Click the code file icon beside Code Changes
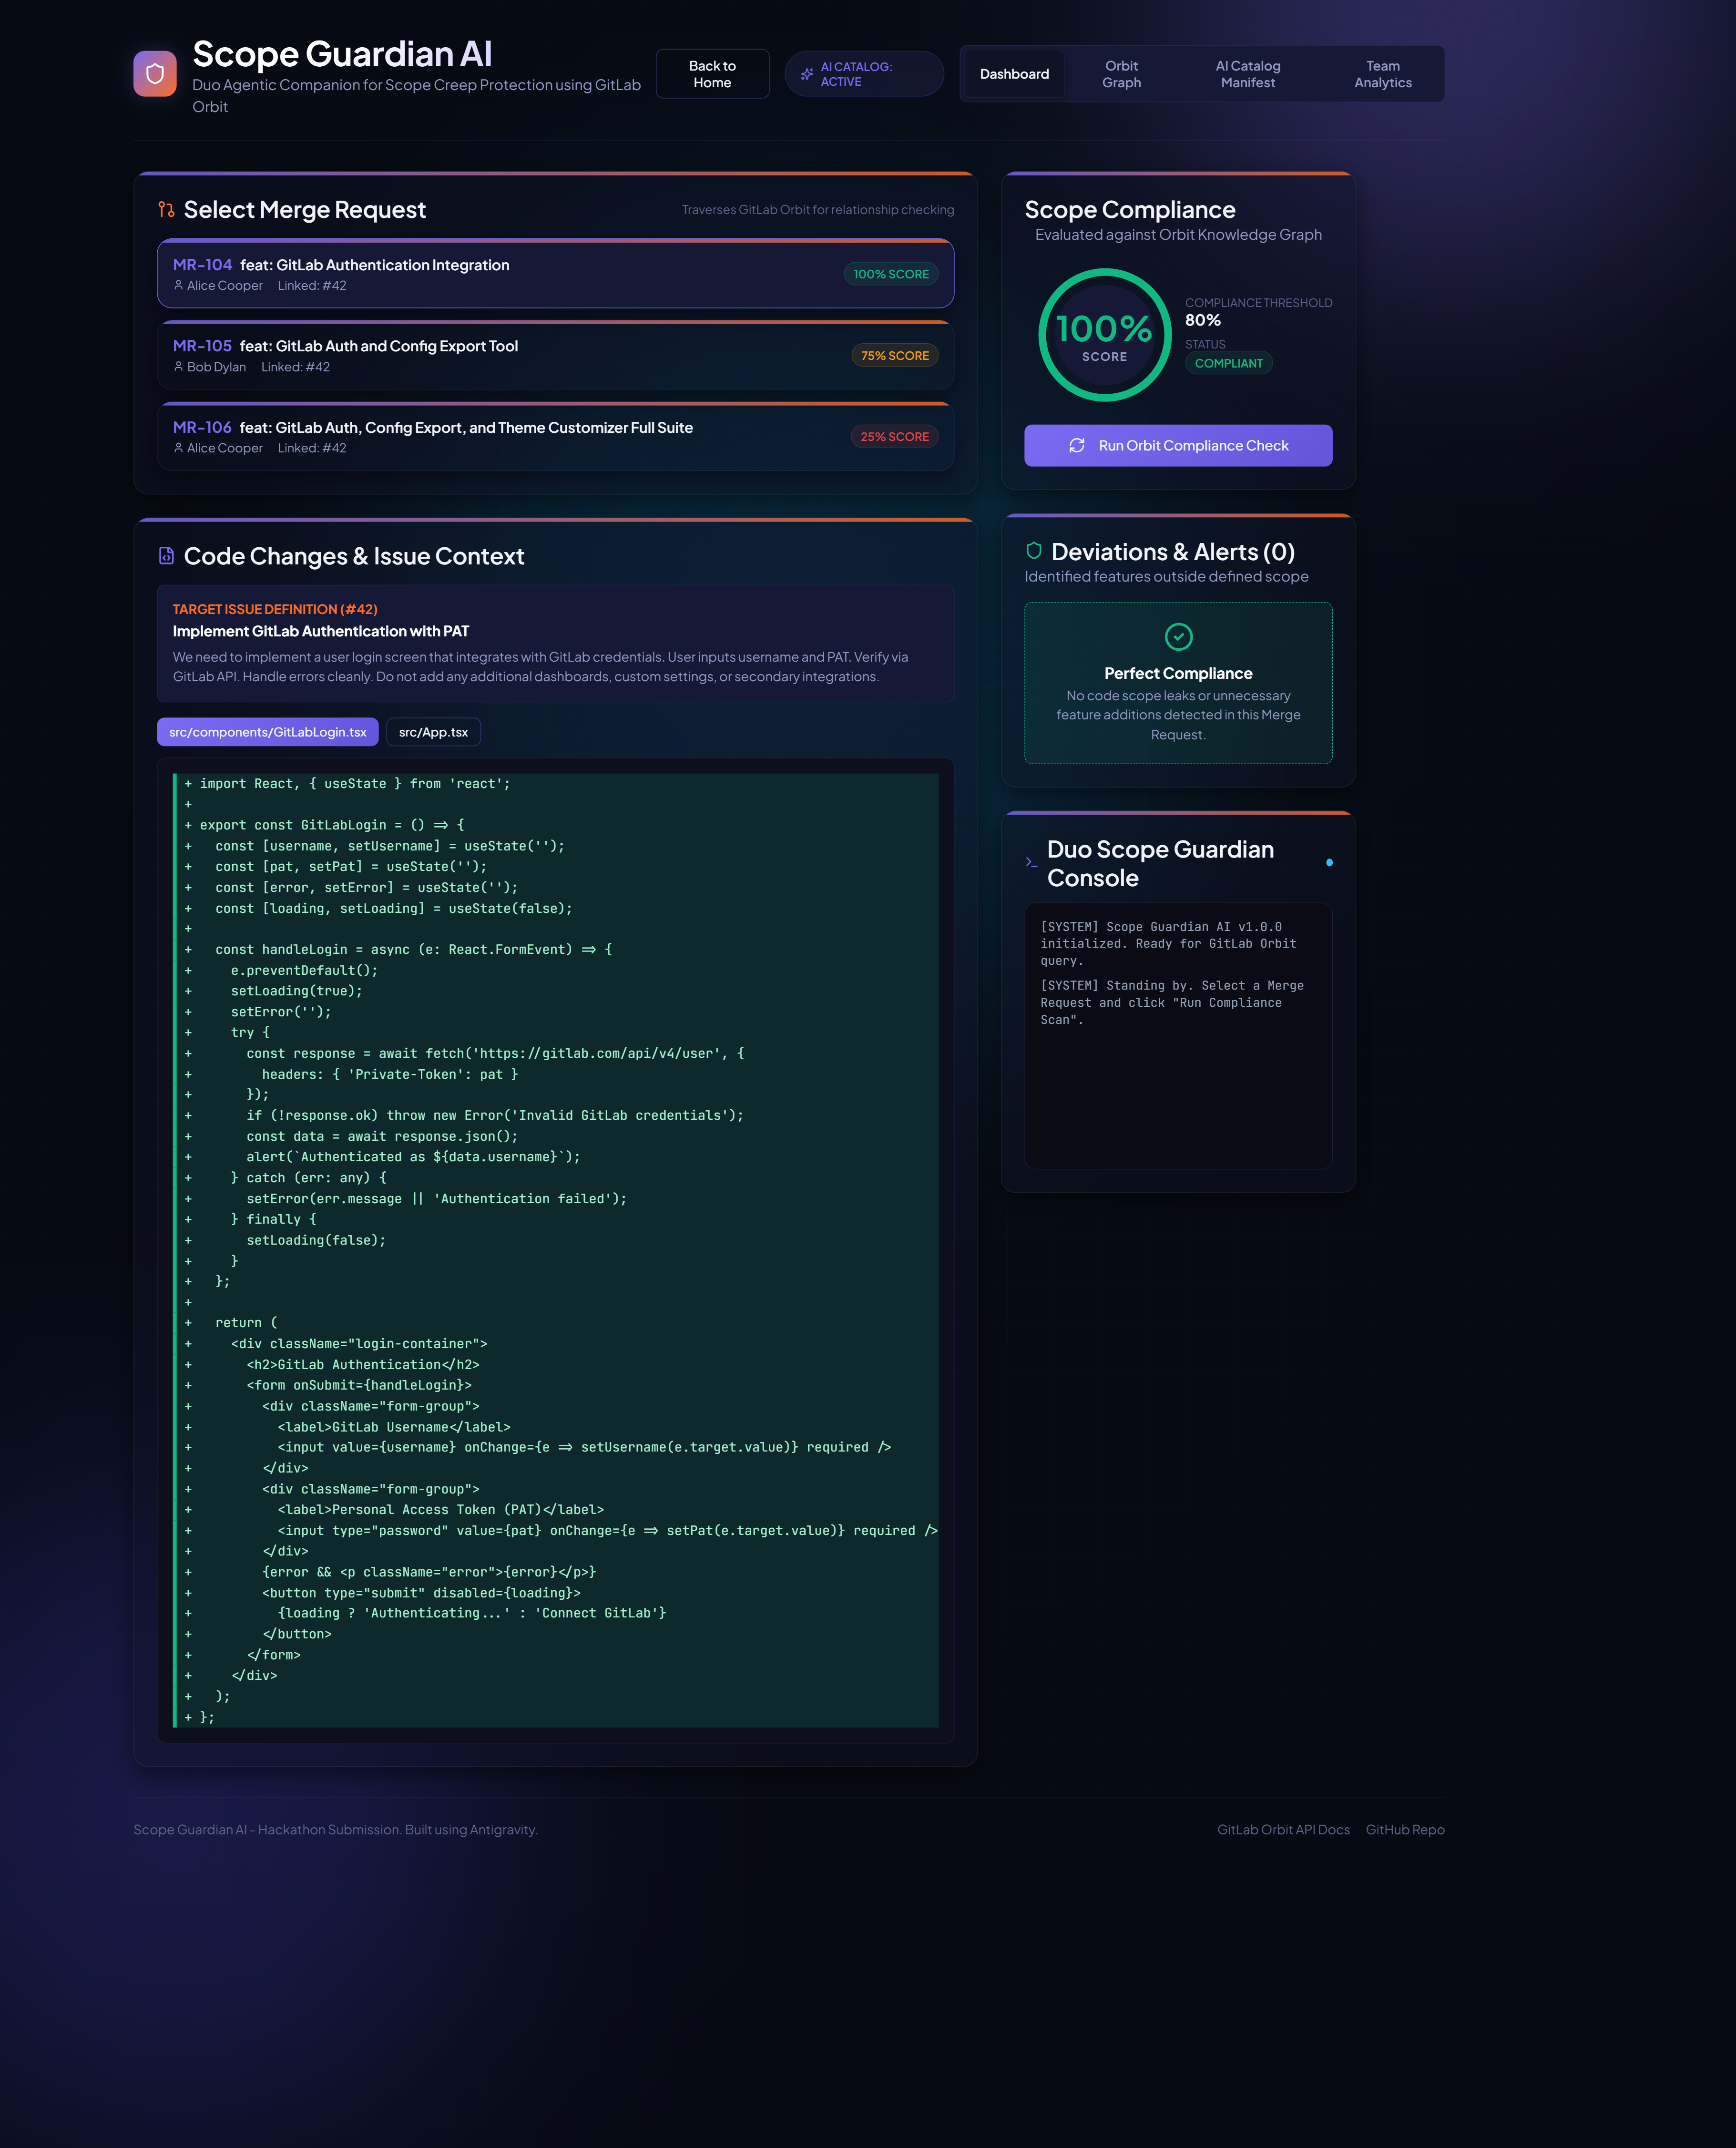 [166, 556]
